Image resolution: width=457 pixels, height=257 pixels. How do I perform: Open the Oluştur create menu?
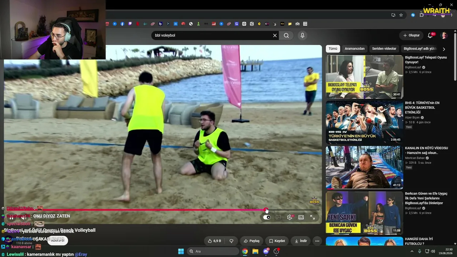click(x=411, y=35)
